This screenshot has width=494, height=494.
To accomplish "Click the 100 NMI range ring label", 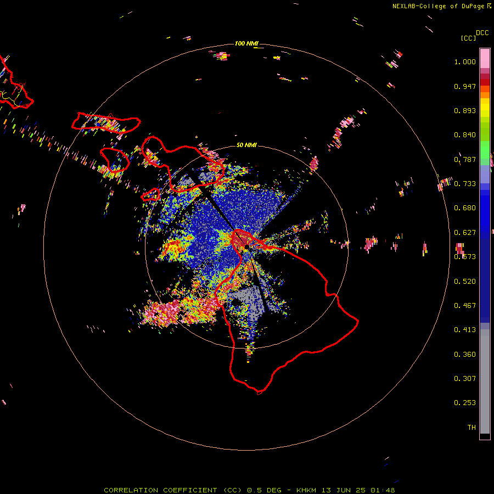I will [246, 43].
